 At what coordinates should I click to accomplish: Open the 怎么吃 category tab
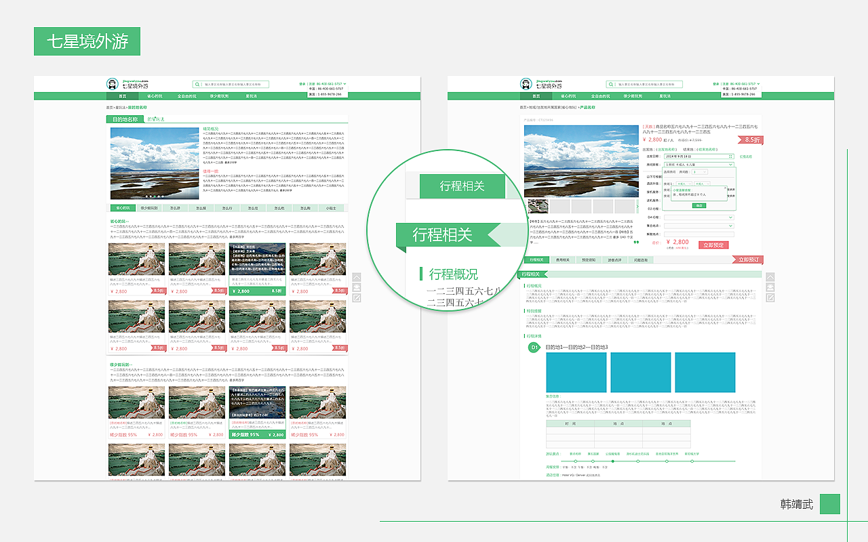coord(279,208)
